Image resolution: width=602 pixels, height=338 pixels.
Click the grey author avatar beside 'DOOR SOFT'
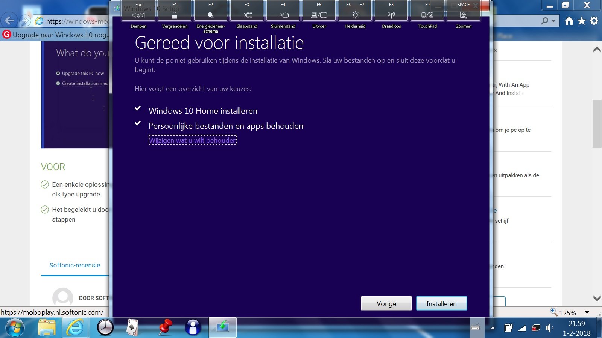click(63, 297)
